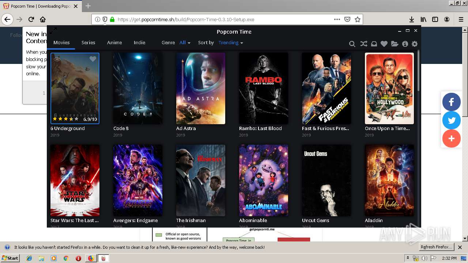Click the 6.9/10 rating on 6 Underground
This screenshot has width=468, height=263.
click(x=90, y=119)
